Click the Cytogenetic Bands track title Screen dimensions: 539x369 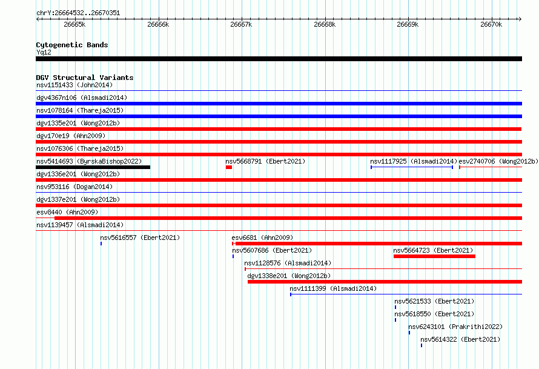coord(72,45)
